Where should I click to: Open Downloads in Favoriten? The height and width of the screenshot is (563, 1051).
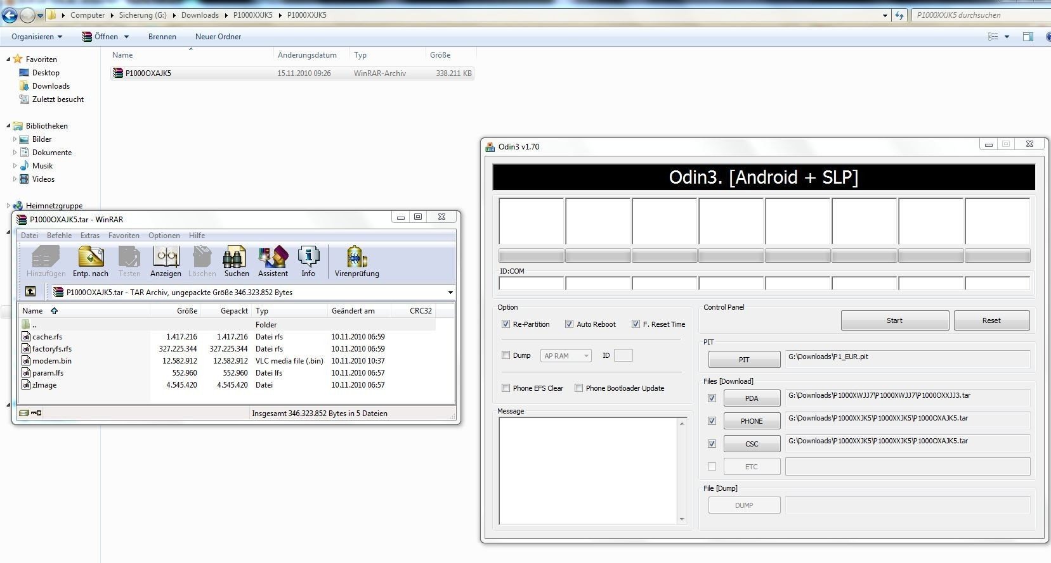[51, 86]
